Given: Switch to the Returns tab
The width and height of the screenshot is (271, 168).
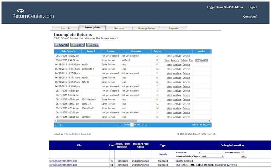Looking at the screenshot, I should pyautogui.click(x=119, y=28).
